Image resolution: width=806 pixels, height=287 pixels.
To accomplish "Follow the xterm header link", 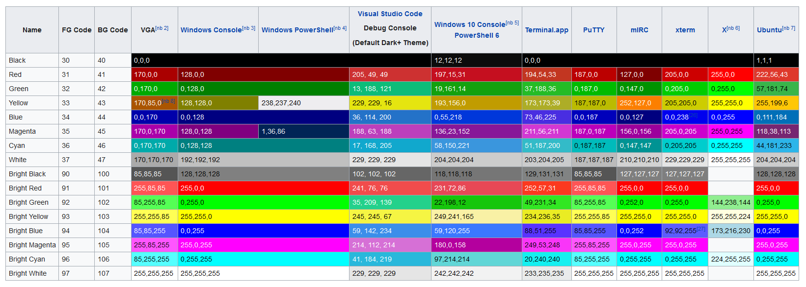I will pyautogui.click(x=685, y=30).
